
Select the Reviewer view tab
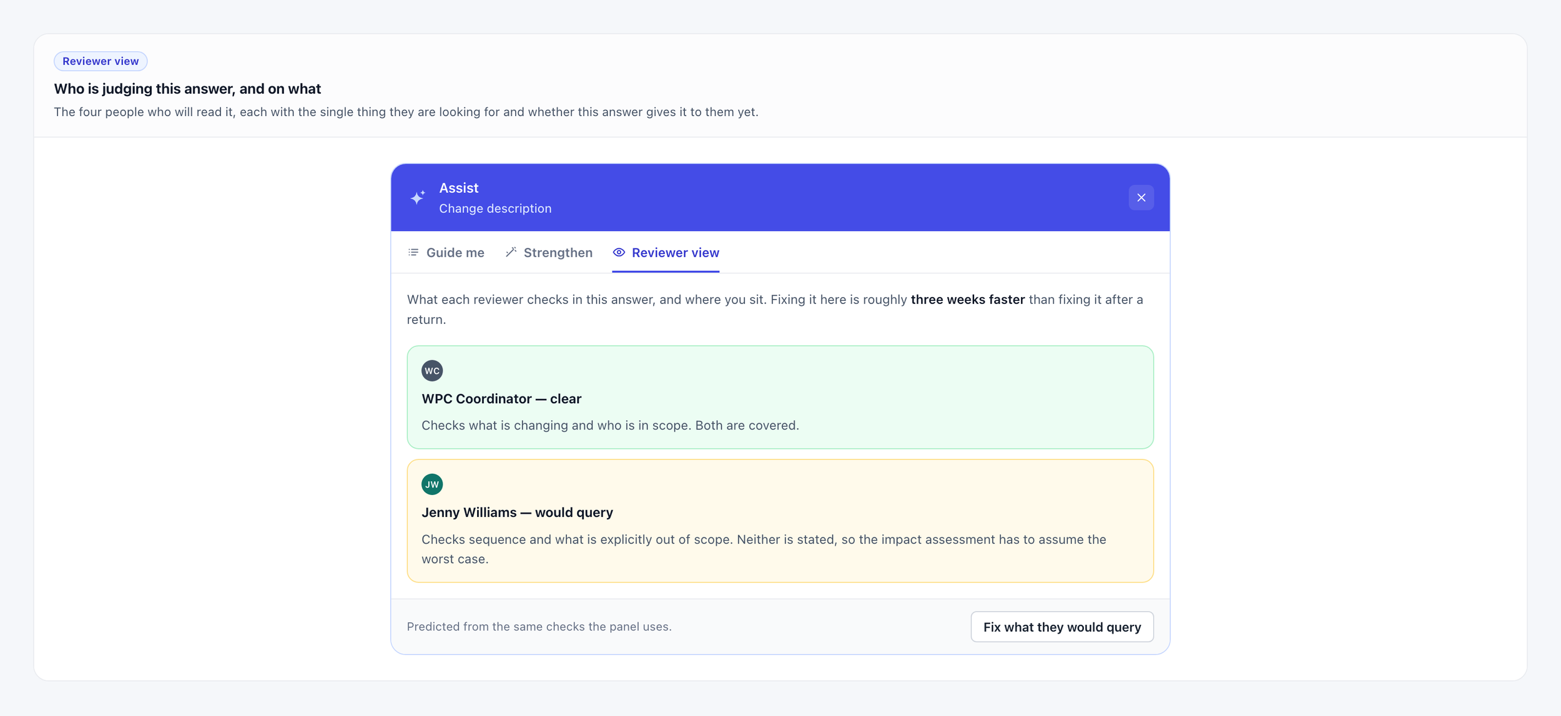(x=666, y=252)
